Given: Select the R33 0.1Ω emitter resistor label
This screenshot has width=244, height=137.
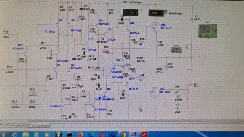Looking at the screenshot, I should (160, 70).
